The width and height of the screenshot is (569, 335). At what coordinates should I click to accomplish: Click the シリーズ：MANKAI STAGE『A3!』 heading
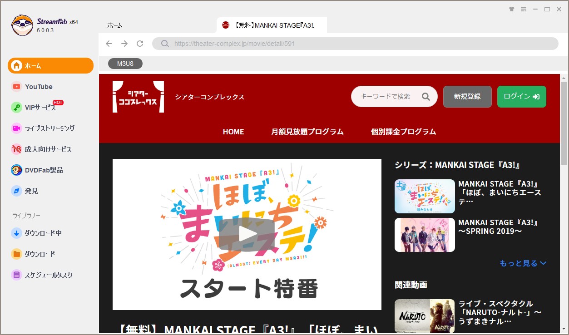[x=457, y=165]
